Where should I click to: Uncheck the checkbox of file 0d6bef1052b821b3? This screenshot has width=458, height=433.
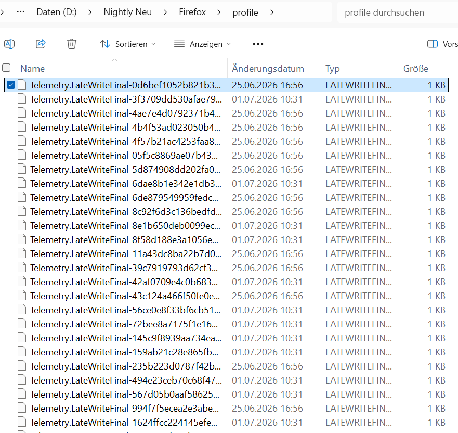coord(11,85)
